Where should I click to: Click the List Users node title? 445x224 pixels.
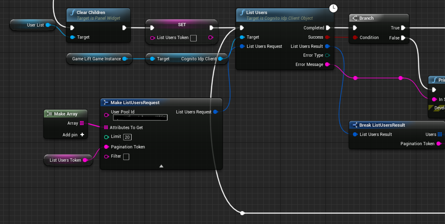click(x=256, y=12)
